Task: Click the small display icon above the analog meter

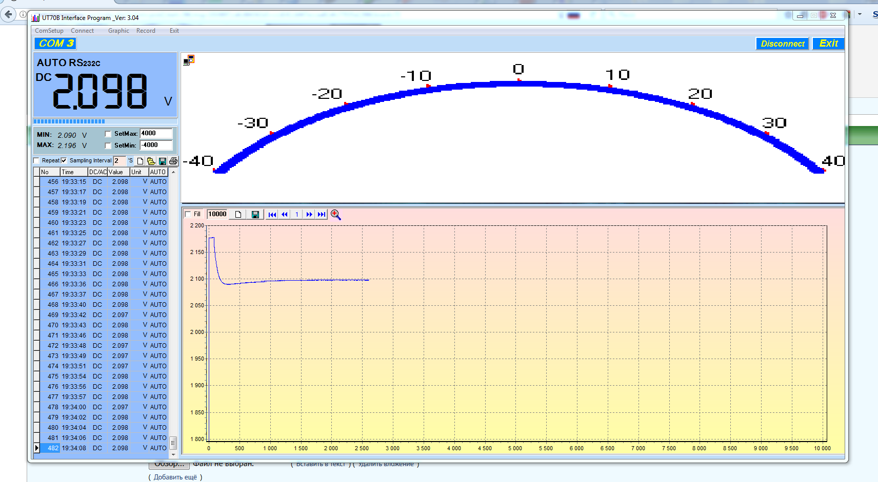Action: (x=189, y=60)
